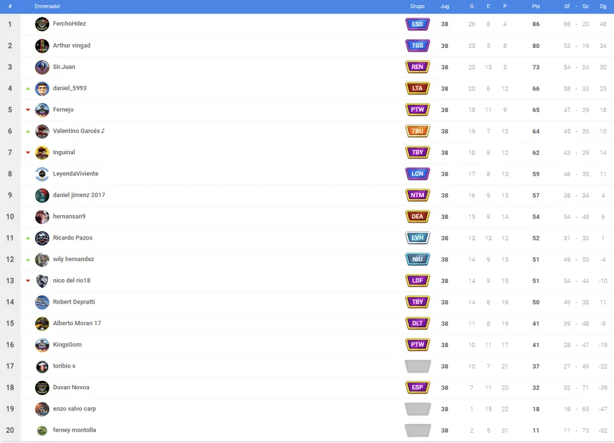This screenshot has width=614, height=443.
Task: Click rank number 20 in the table
Action: (10, 430)
